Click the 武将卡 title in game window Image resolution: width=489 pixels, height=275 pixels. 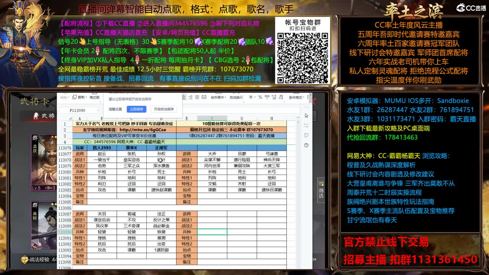pos(34,101)
